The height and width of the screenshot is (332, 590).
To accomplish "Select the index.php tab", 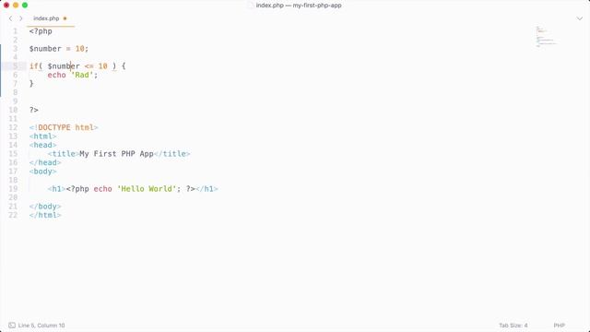I will coord(46,18).
